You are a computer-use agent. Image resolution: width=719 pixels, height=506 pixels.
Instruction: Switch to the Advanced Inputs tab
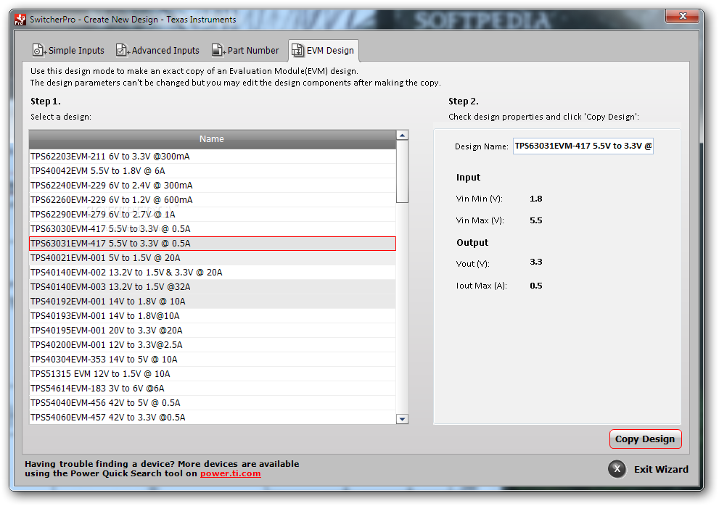(157, 51)
